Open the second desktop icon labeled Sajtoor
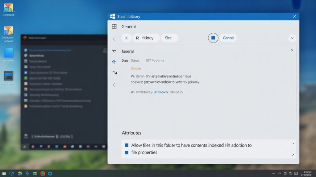This screenshot has width=316, height=177. 8,34
